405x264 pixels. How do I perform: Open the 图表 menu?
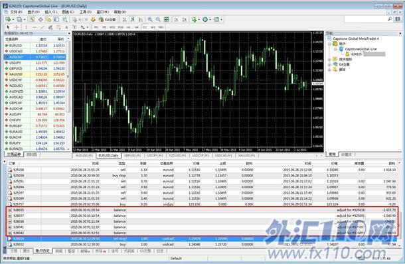point(68,12)
